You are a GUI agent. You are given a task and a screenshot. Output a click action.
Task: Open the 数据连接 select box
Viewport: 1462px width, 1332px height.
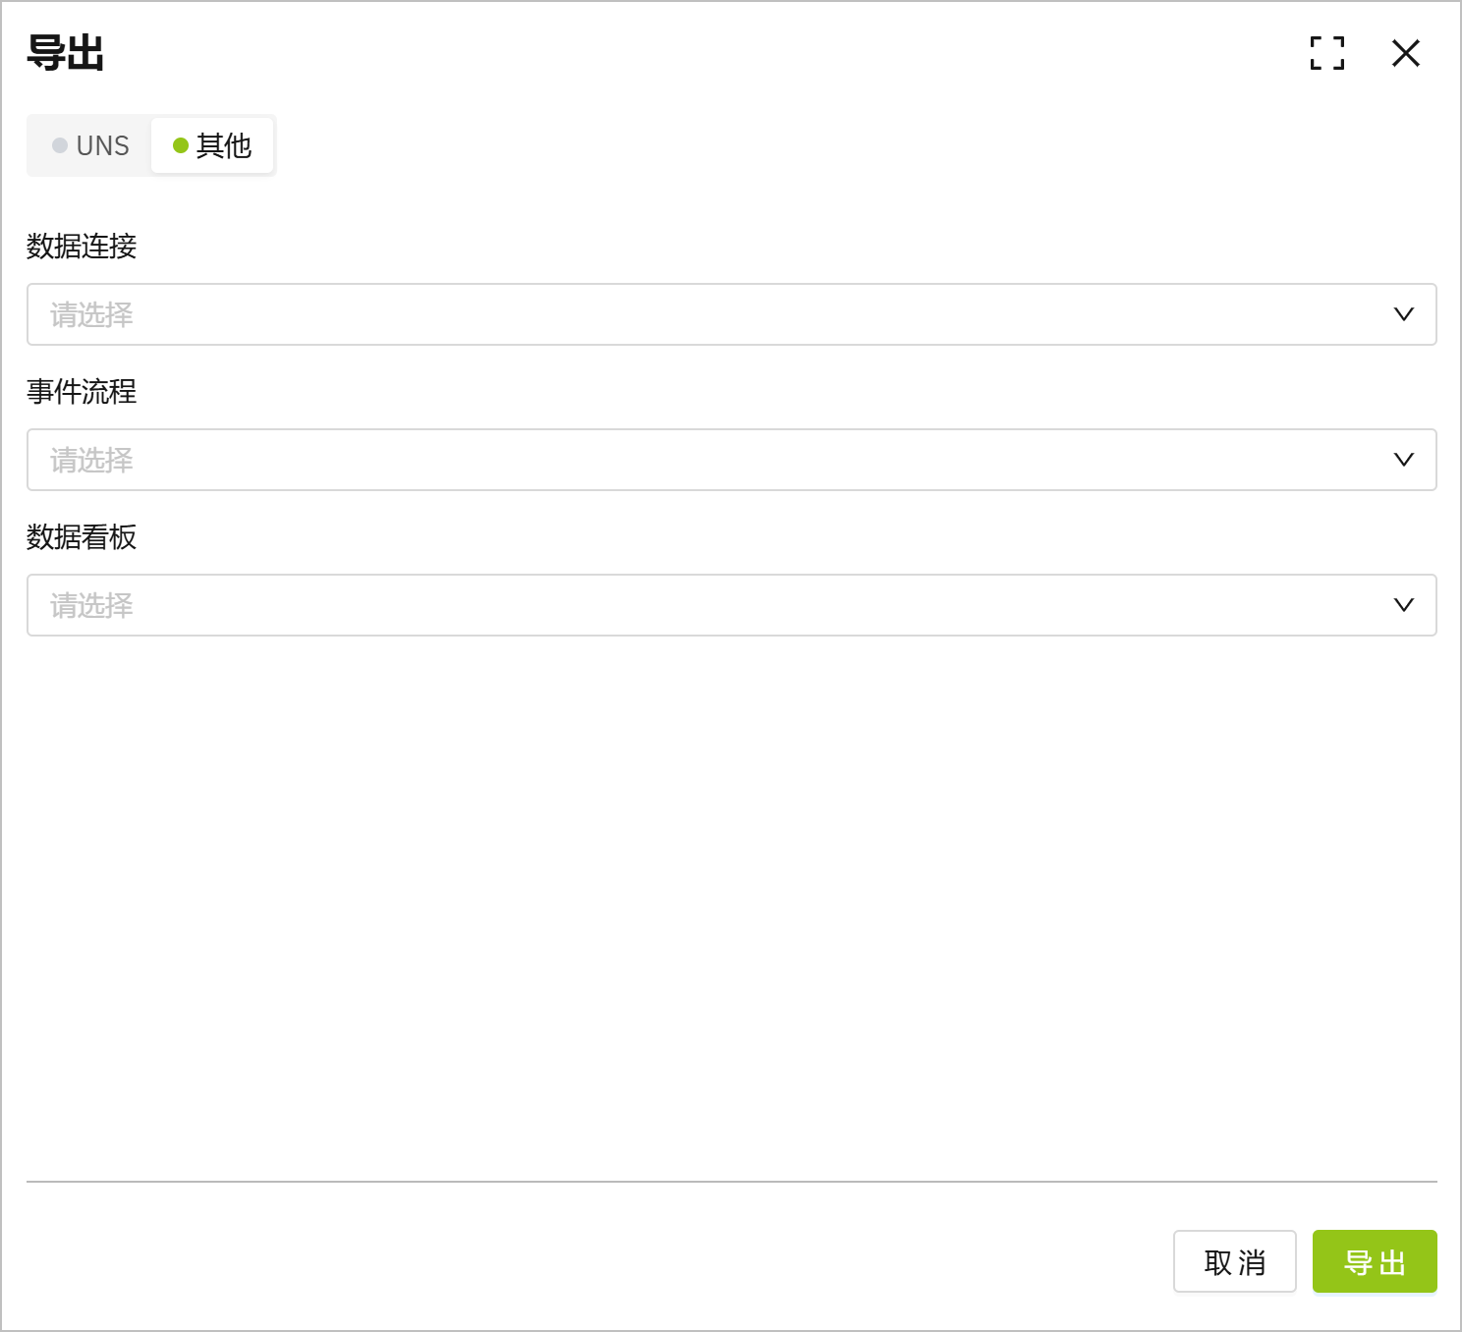pyautogui.click(x=731, y=314)
